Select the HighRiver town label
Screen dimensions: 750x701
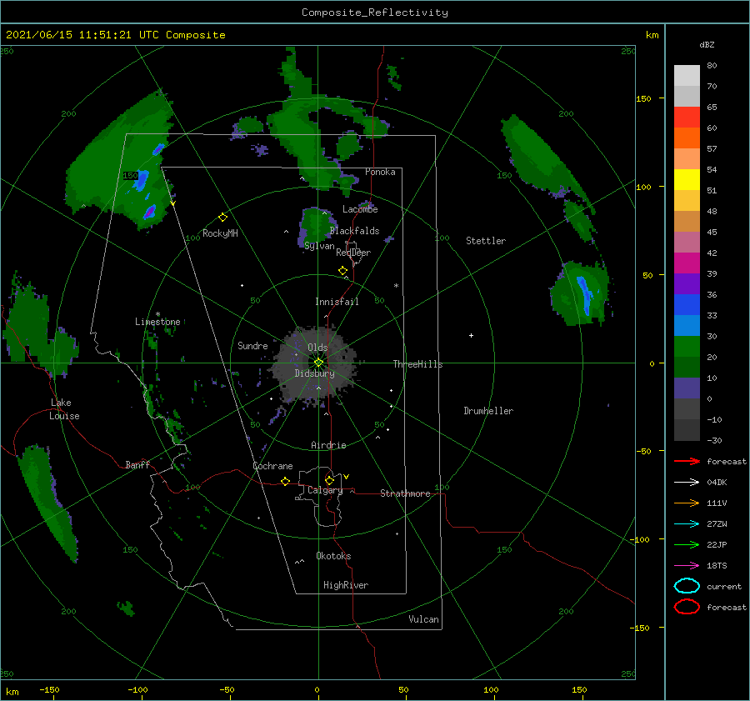click(x=346, y=585)
